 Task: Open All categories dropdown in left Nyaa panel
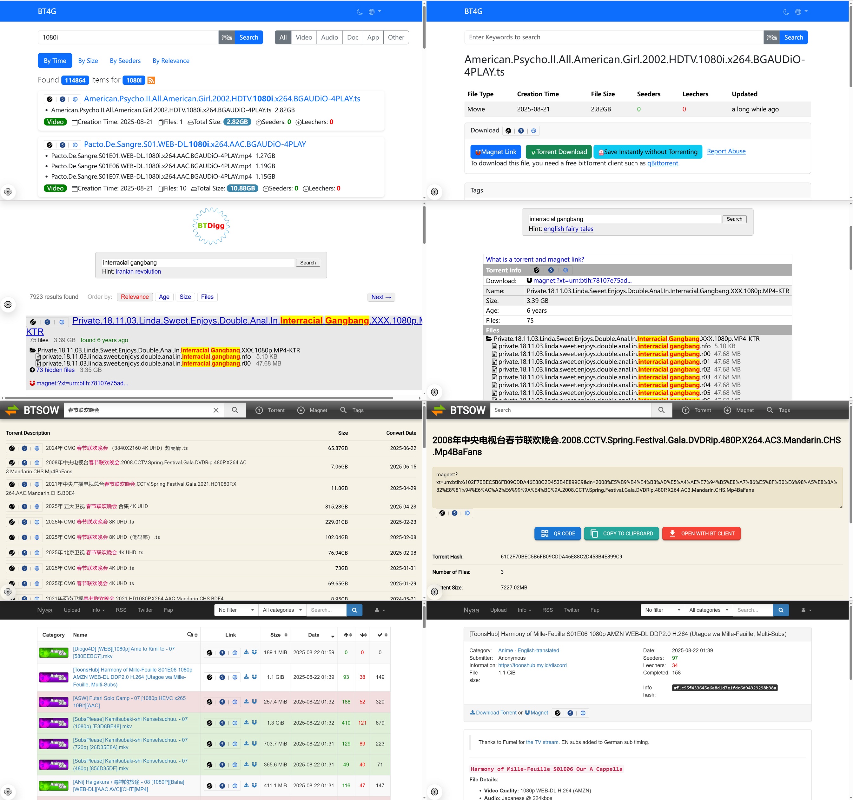point(282,610)
